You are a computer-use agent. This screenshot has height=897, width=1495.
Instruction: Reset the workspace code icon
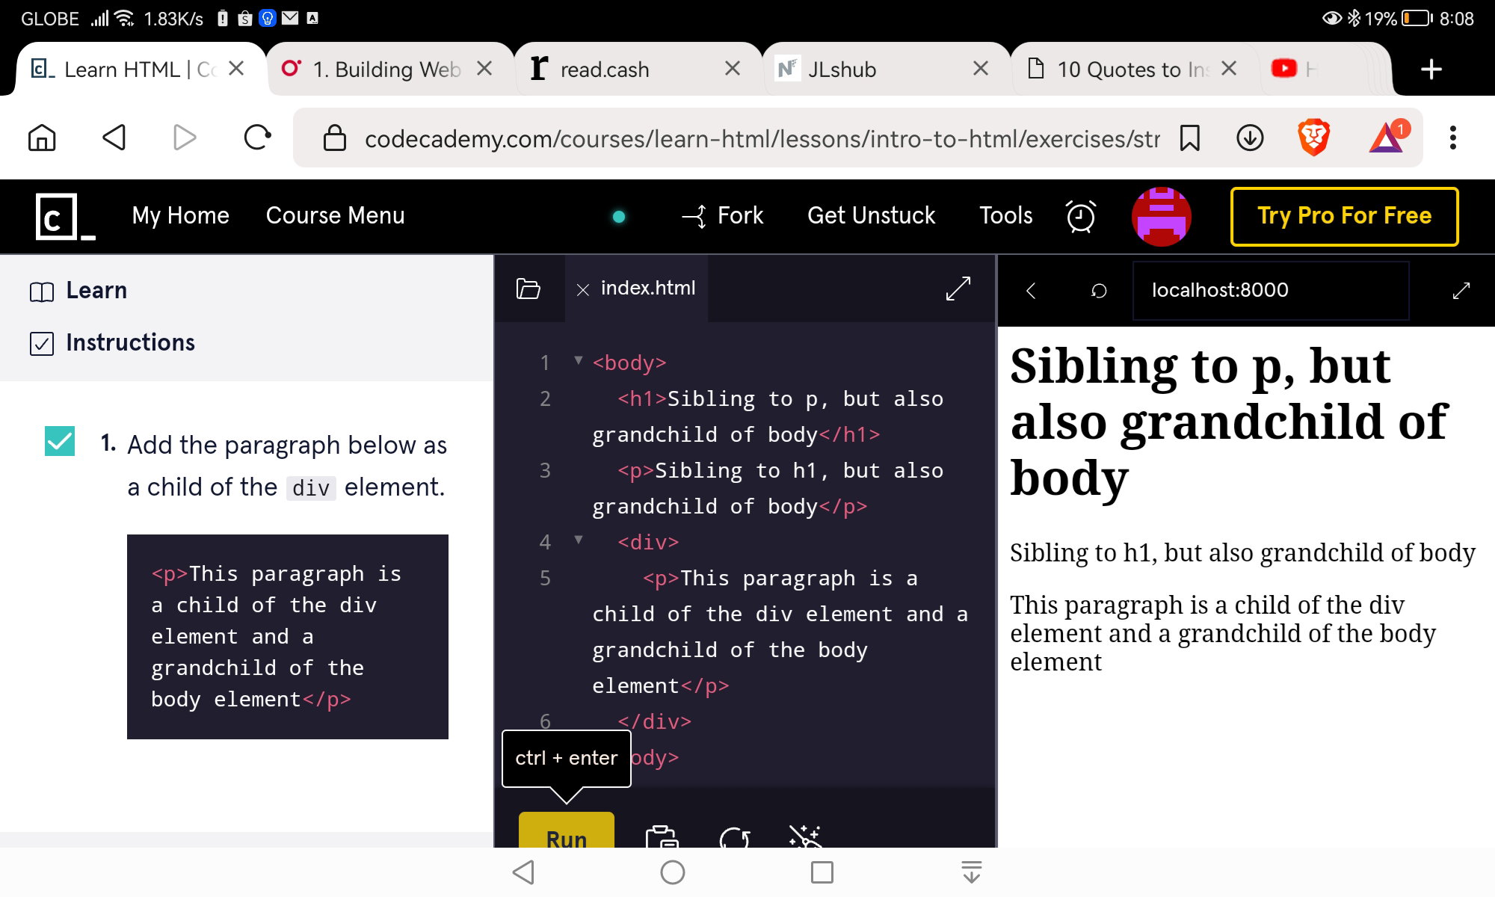point(735,836)
